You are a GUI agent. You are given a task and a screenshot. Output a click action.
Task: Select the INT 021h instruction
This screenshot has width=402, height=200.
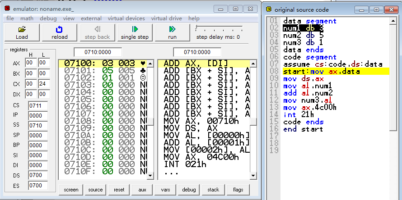[x=204, y=164]
